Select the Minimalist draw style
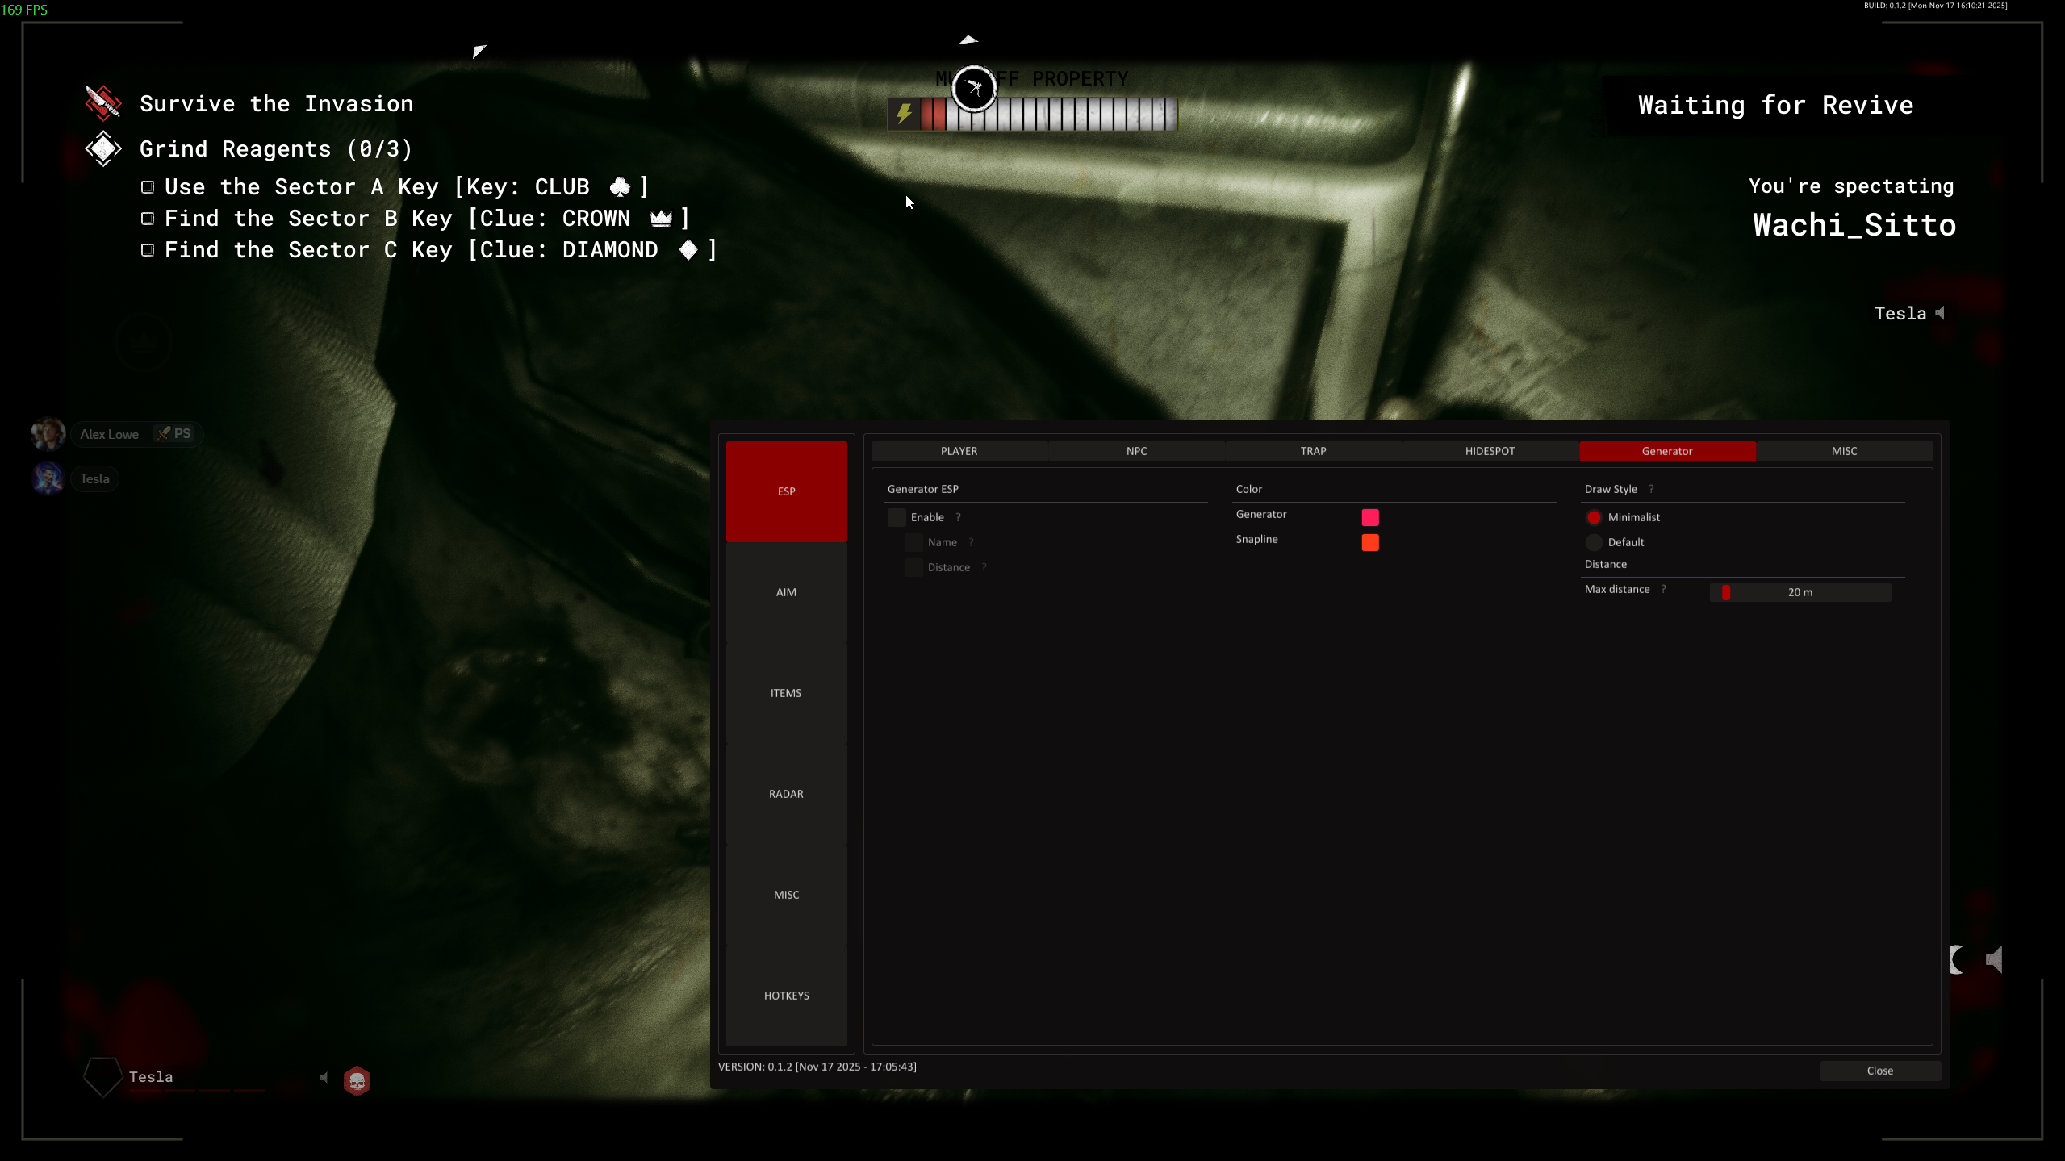This screenshot has height=1161, width=2065. pos(1594,517)
